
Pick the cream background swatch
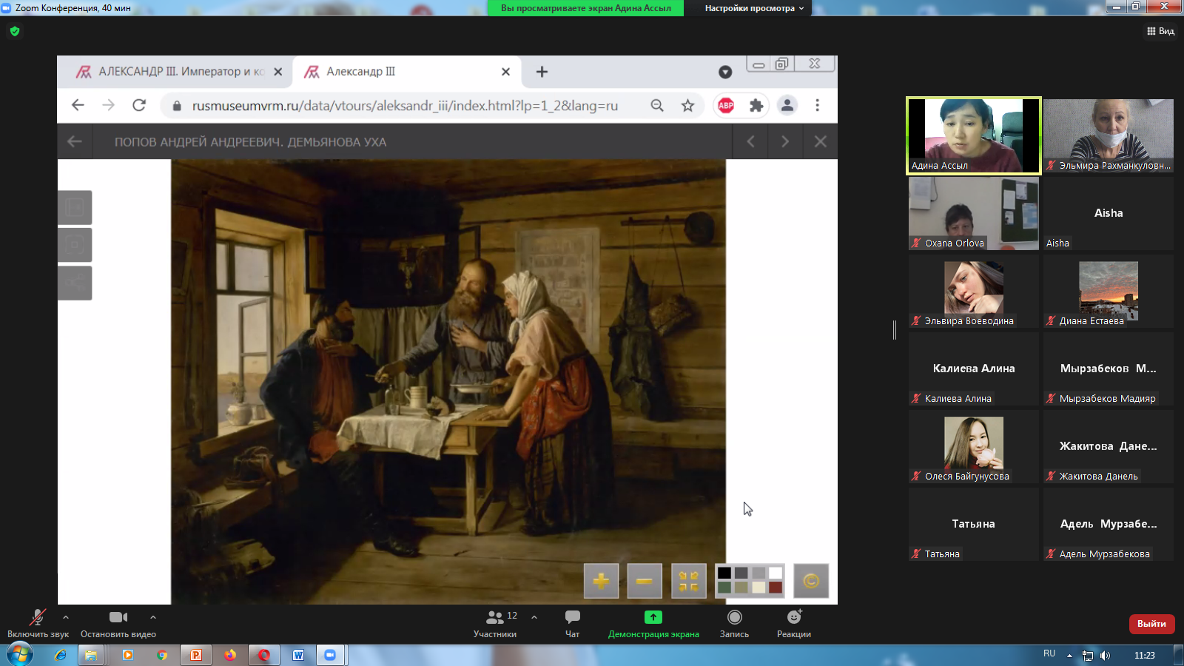[758, 588]
